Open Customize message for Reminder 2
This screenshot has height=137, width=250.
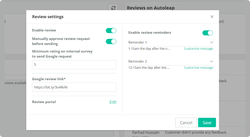198,68
